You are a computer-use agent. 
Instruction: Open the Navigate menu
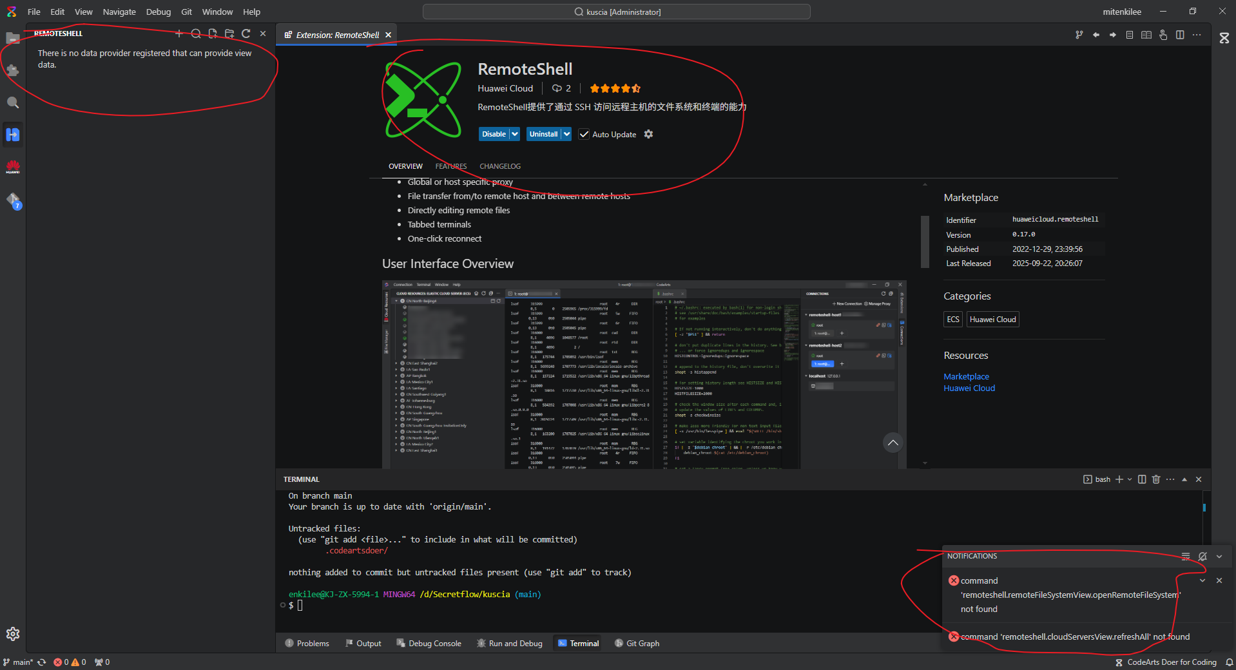(x=119, y=12)
